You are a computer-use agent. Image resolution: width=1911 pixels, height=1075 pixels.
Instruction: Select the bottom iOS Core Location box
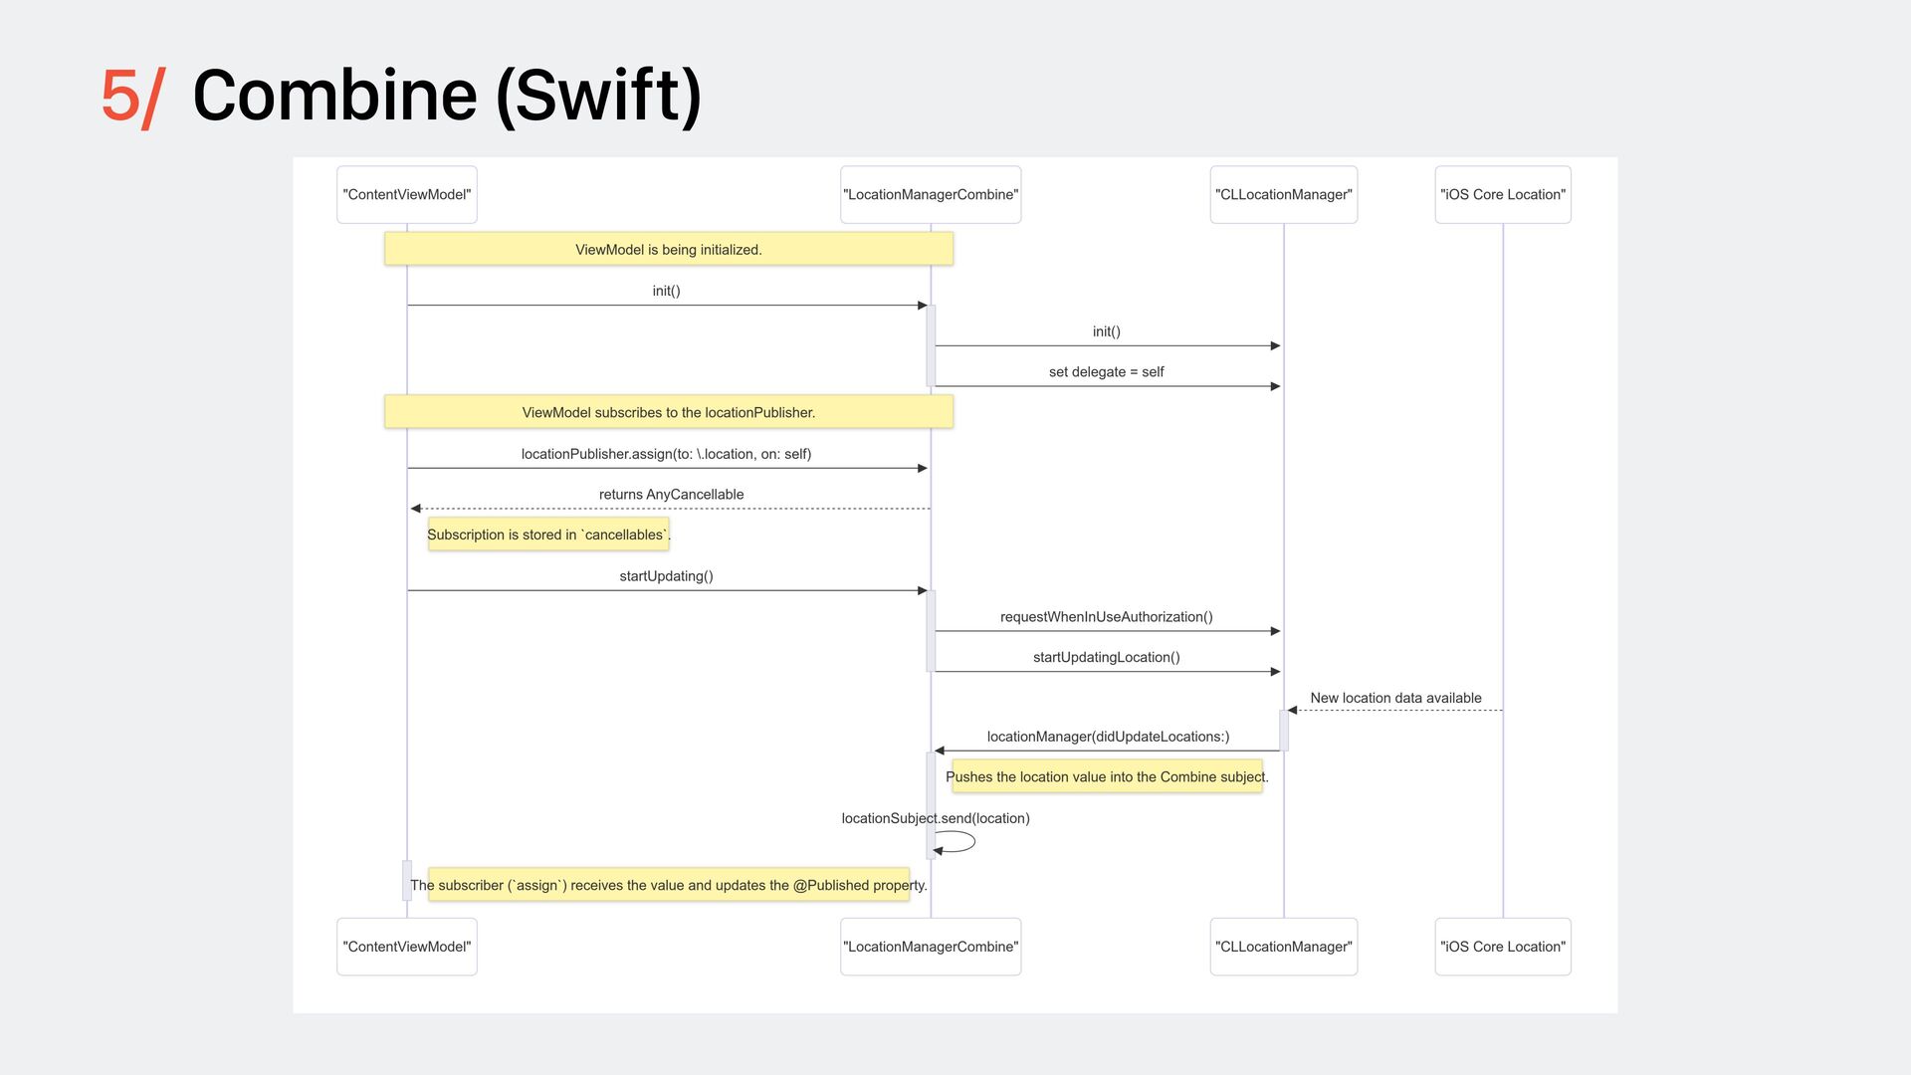(x=1502, y=947)
